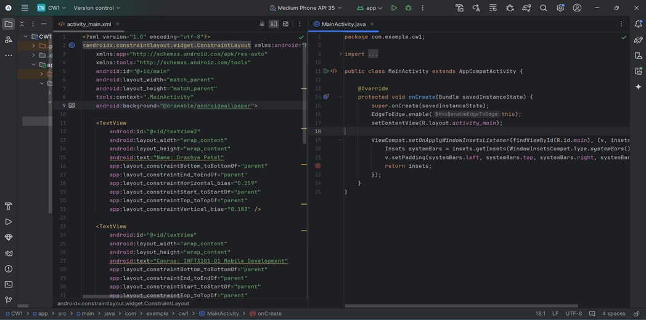Open the account profile icon

point(577,8)
